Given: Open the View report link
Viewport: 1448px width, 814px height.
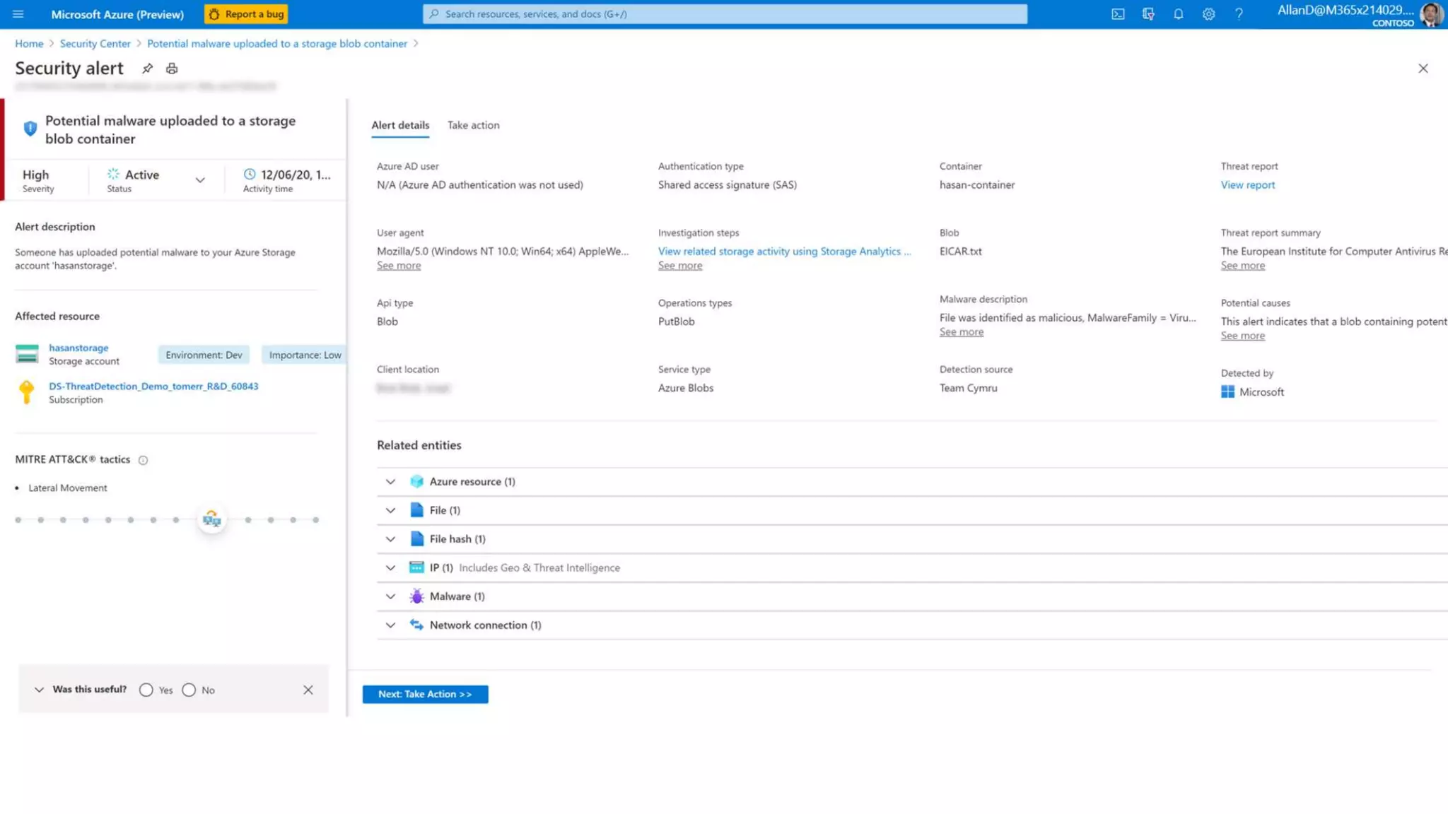Looking at the screenshot, I should click(x=1247, y=185).
